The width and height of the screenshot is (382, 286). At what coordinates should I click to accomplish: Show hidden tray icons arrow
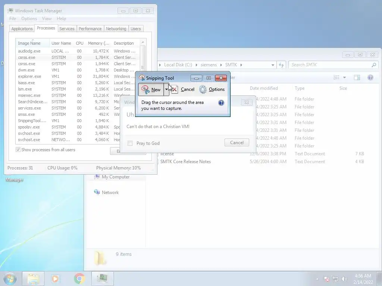pyautogui.click(x=317, y=279)
